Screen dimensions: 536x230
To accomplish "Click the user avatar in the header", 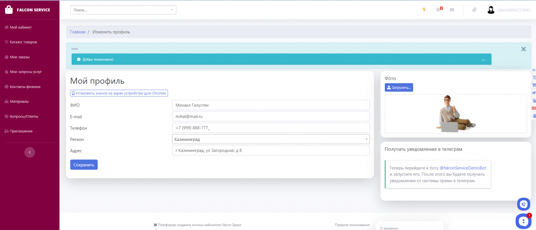I will [491, 10].
